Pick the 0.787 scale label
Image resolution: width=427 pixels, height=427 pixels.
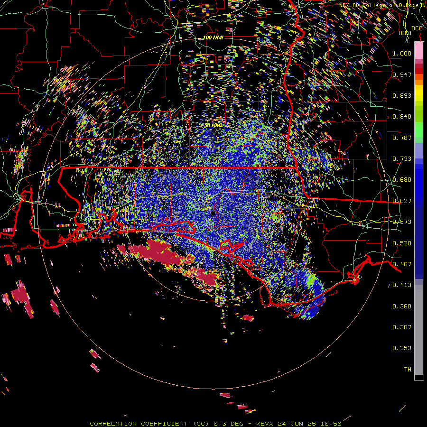point(402,138)
